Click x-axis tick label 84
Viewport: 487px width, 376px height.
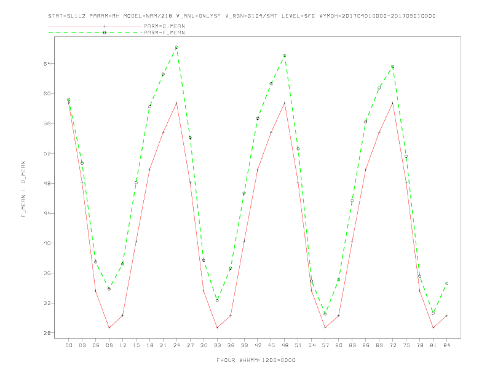(446, 345)
